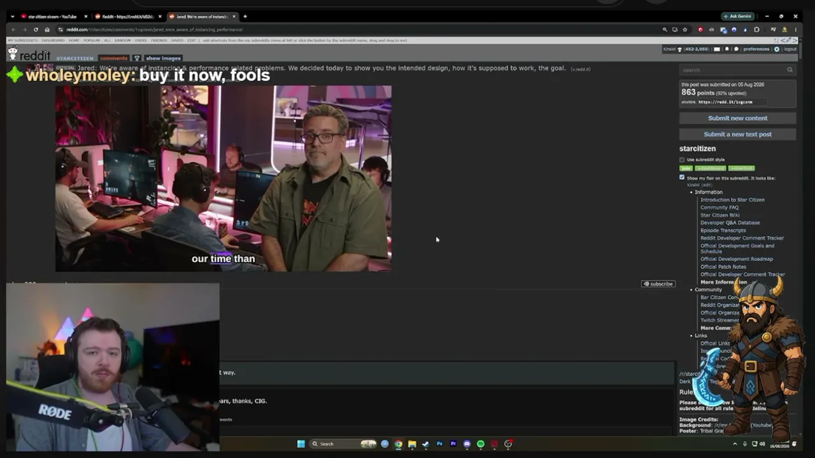Click the 'Ask Gemini' button
The height and width of the screenshot is (458, 815).
(x=738, y=17)
